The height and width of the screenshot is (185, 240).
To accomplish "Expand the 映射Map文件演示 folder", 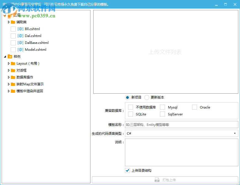I will [9, 84].
